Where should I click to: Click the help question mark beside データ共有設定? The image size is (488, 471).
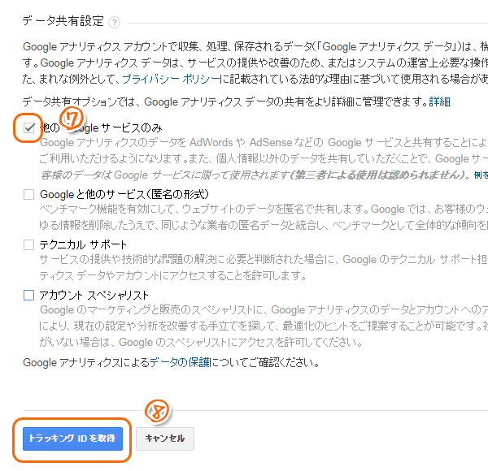[114, 23]
